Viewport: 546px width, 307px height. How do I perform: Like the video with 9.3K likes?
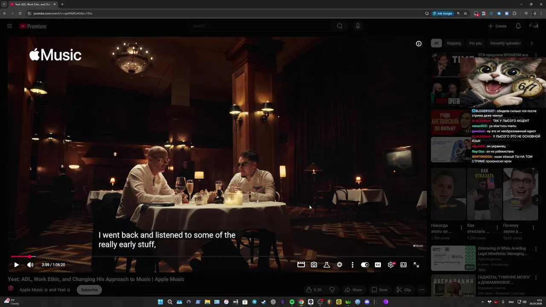314,290
